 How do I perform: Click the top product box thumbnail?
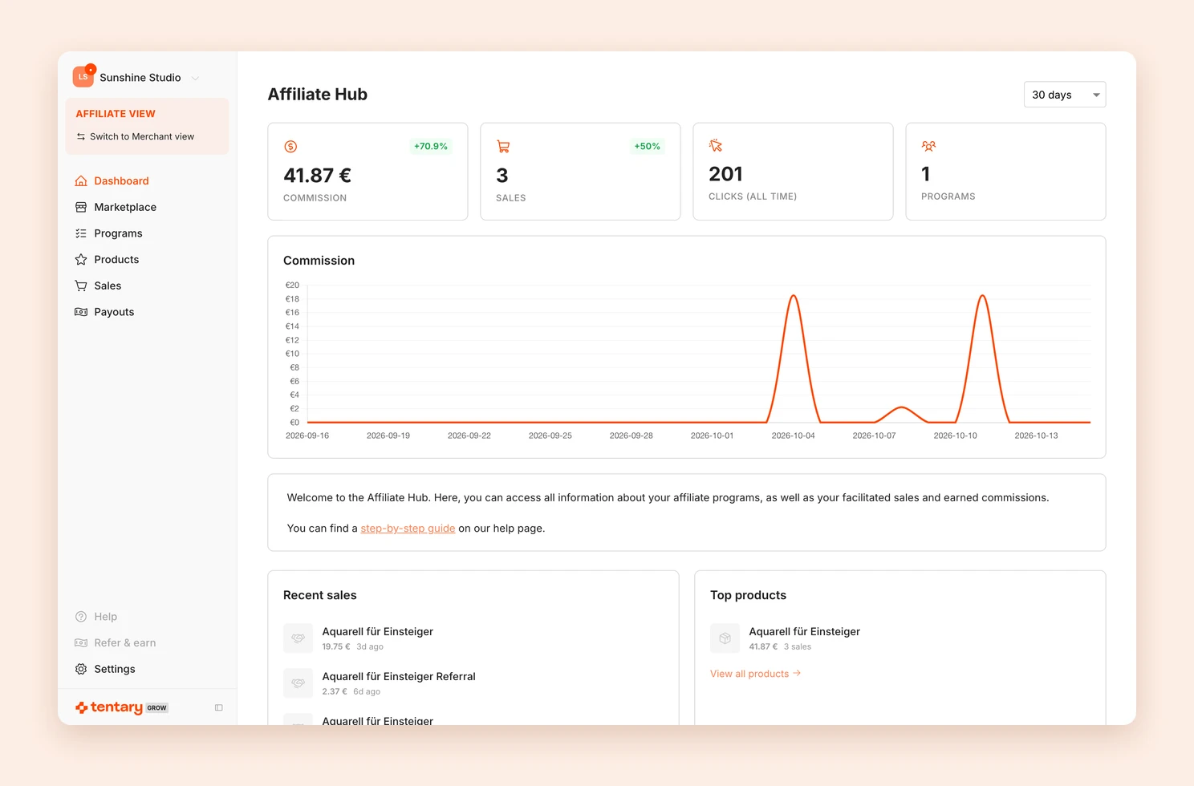point(725,638)
